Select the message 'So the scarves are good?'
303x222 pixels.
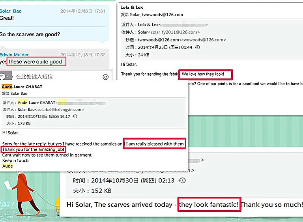[x=30, y=35]
